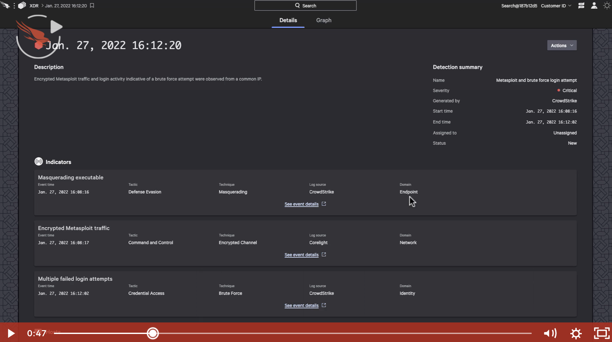
Task: Open event details for Multiple failed login attempts
Action: coord(302,305)
